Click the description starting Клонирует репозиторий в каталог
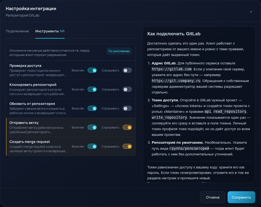The image size is (261, 207). (x=38, y=92)
